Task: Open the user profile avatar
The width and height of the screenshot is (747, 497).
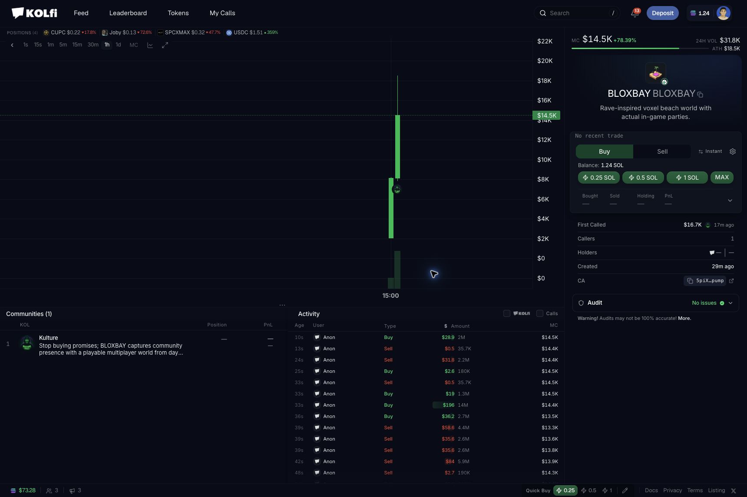Action: [723, 13]
